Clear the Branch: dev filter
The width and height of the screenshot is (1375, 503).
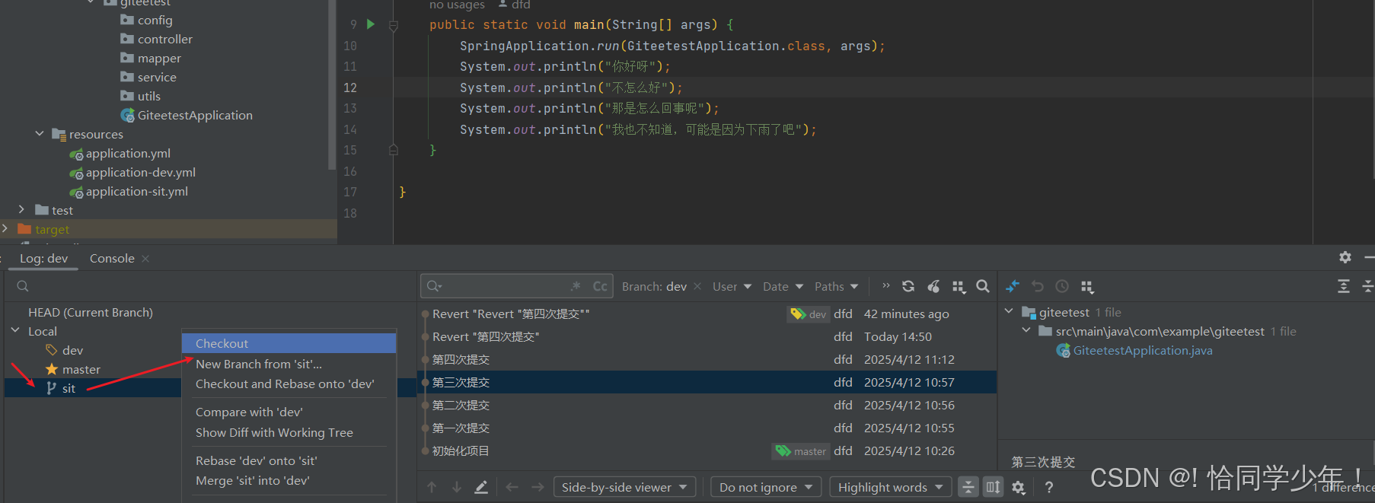pyautogui.click(x=697, y=286)
